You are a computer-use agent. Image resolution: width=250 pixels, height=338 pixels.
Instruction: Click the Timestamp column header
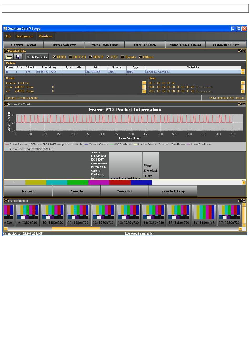click(x=49, y=67)
